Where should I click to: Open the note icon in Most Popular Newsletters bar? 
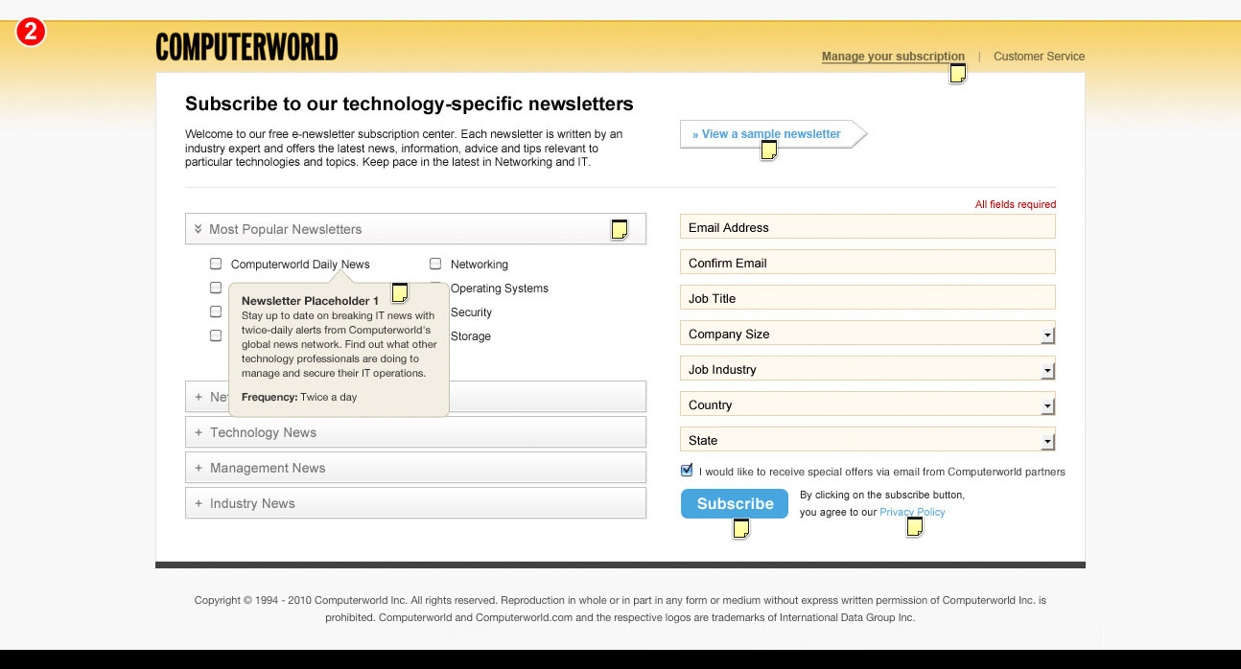(620, 229)
